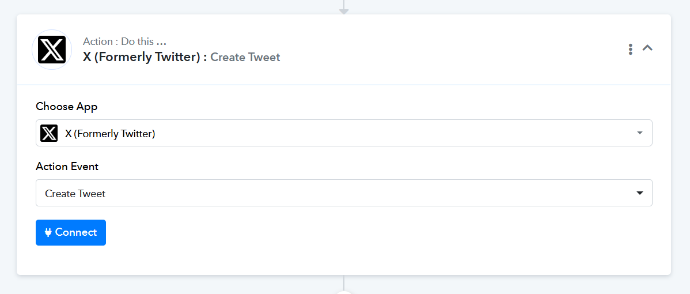Viewport: 690px width, 294px height.
Task: Open the Choose App dropdown arrow
Action: 640,133
